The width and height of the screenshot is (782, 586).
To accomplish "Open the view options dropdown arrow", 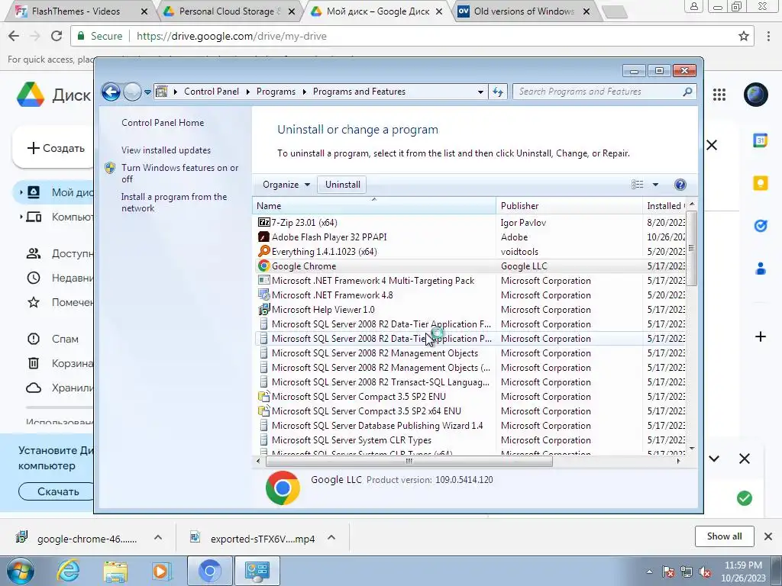I will [x=655, y=185].
